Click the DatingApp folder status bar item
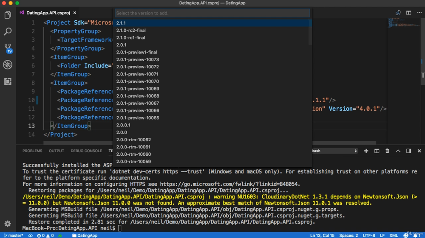The image size is (425, 238). [x=85, y=235]
